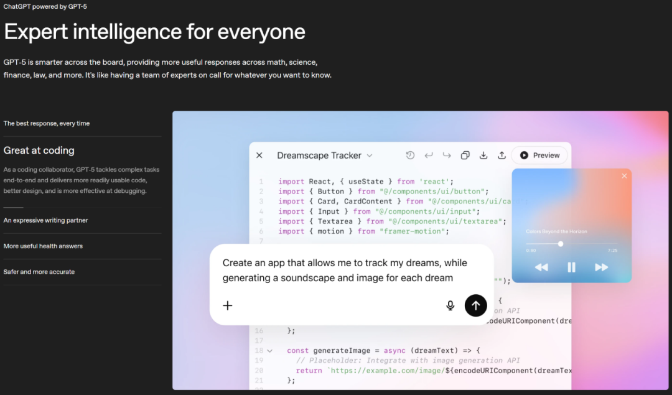Click 'const generateImage' code line
Screen dimensions: 672x395
[x=383, y=350]
